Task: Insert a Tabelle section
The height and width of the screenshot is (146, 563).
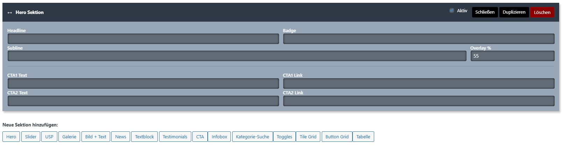Action: pyautogui.click(x=363, y=137)
